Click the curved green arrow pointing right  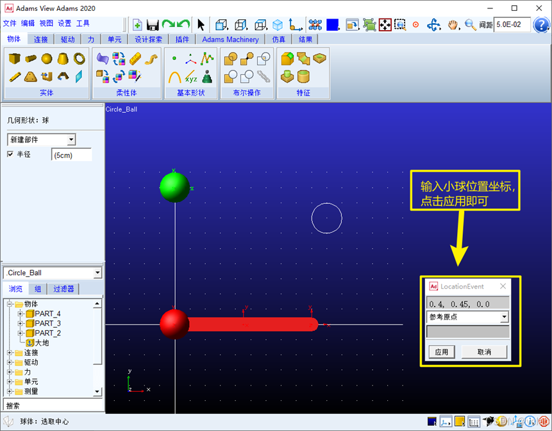(x=168, y=24)
